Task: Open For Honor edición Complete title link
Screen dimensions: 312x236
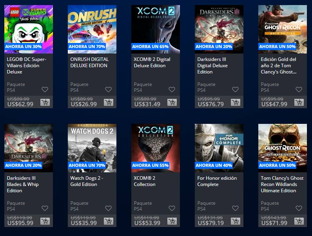Action: pos(217,181)
